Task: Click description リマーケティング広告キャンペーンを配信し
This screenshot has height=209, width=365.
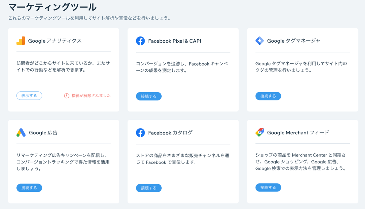Action: click(63, 162)
